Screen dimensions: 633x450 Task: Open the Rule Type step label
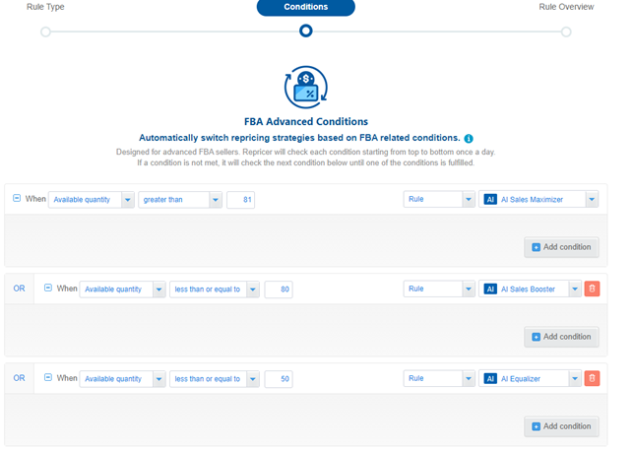coord(45,7)
